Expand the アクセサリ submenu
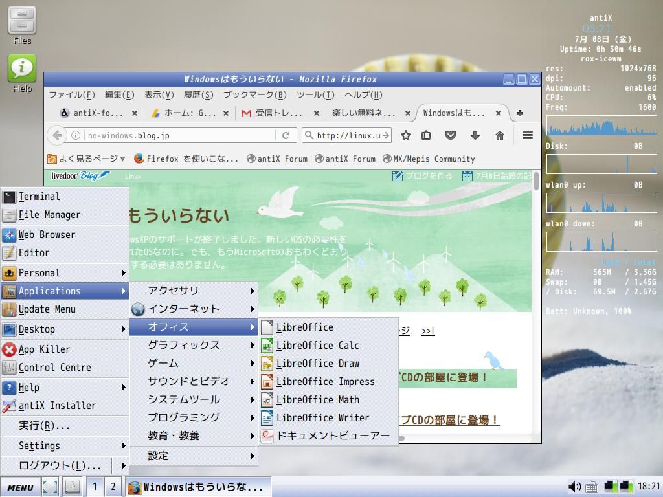Viewport: 663px width, 497px height. pos(193,291)
